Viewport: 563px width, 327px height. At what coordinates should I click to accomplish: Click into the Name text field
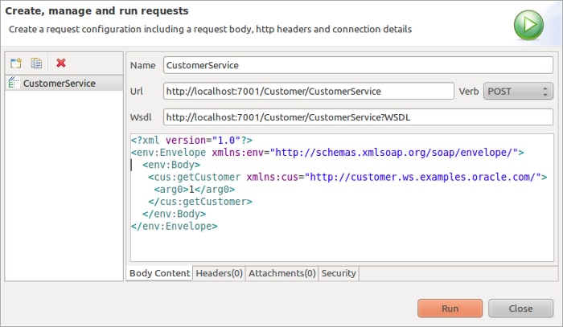pyautogui.click(x=358, y=64)
